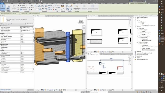The image size is (165, 93).
Task: Edit ADSK_Размер_Диаметр value field
Action: click(27, 36)
